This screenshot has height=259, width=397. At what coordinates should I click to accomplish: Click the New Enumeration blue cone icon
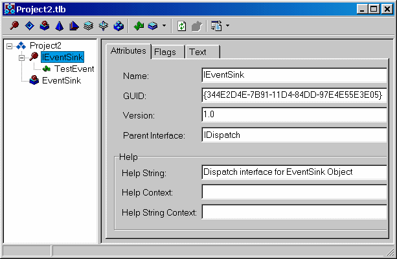[x=59, y=27]
